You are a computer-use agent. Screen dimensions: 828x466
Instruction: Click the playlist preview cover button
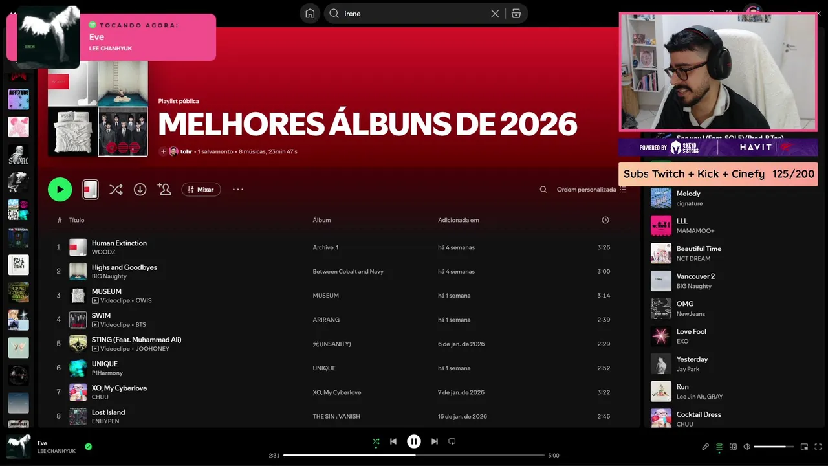coord(91,190)
